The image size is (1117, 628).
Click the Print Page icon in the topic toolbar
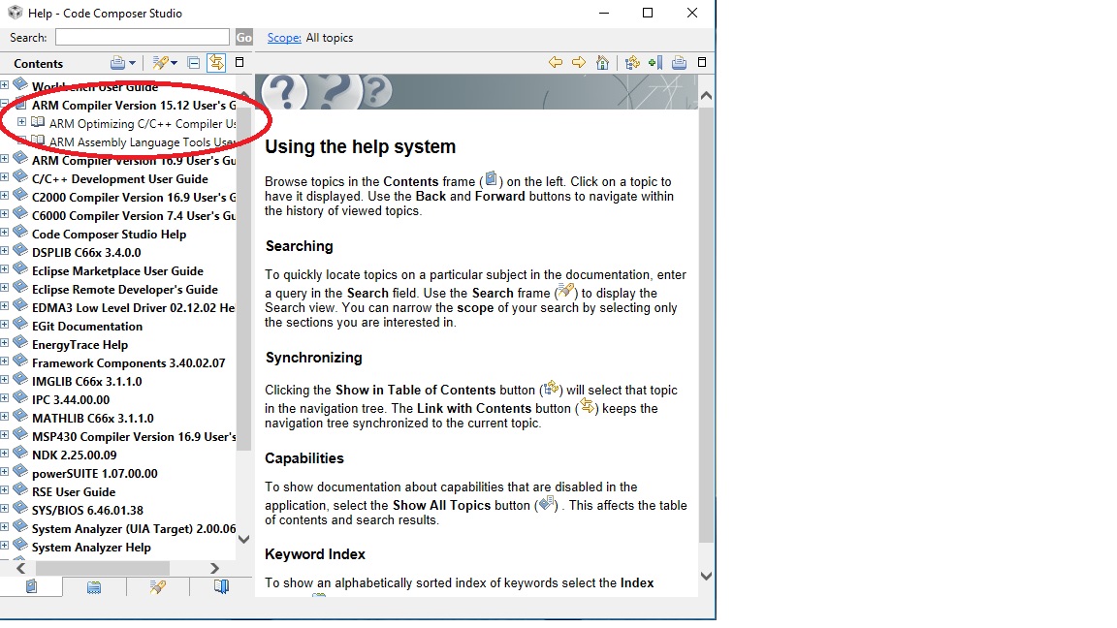pos(679,63)
